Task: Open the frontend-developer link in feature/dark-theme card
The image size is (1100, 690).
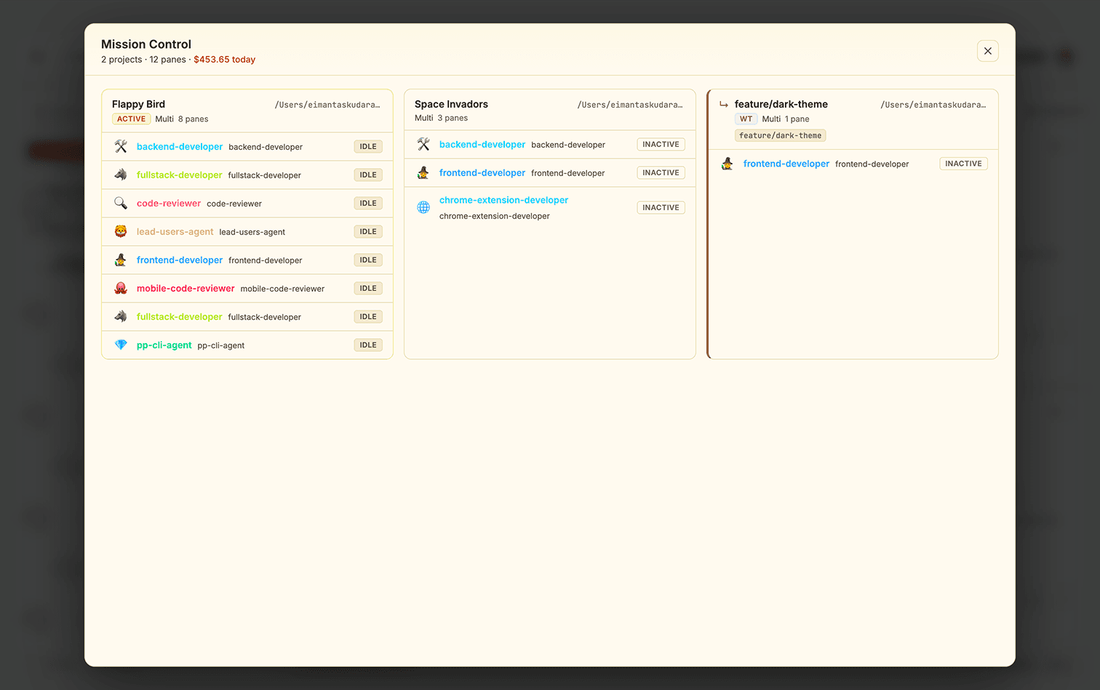Action: pyautogui.click(x=786, y=164)
